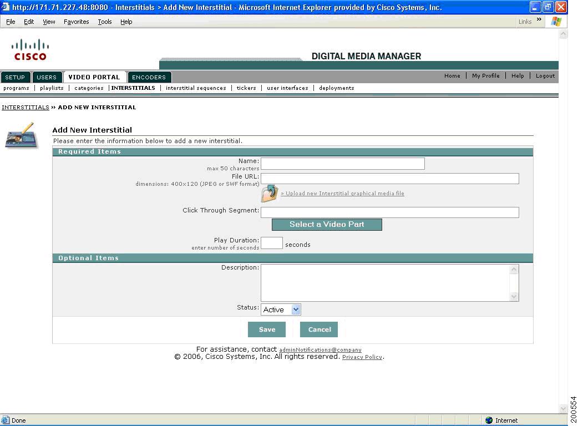Screen dimensions: 578x426
Task: Open the categories subsection
Action: click(x=89, y=88)
